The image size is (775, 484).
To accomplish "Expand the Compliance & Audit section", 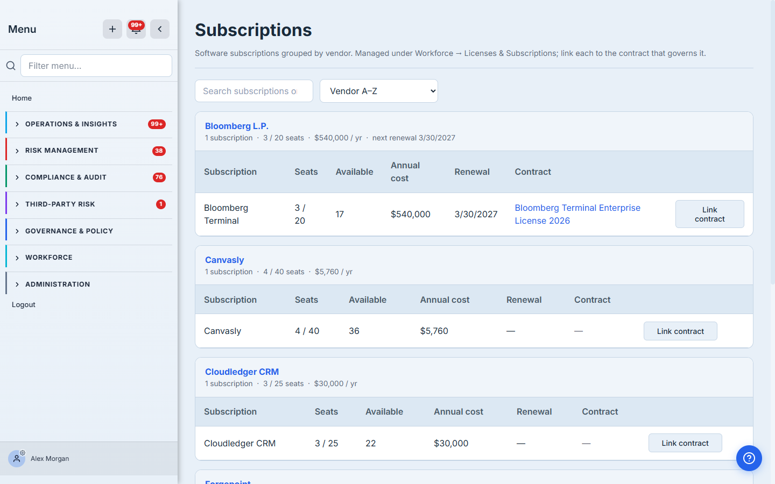I will pos(89,177).
